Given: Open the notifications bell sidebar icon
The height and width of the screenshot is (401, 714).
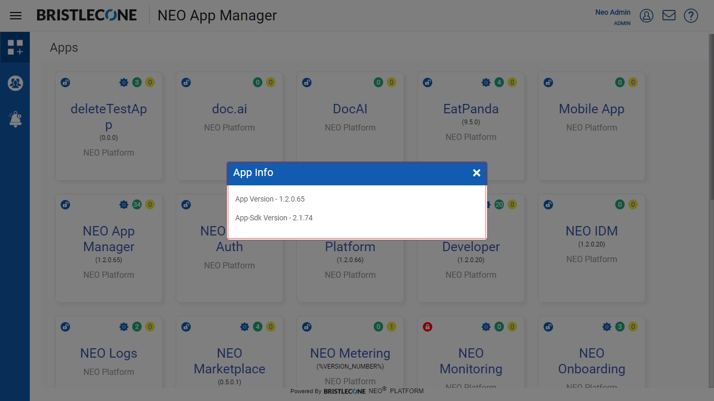Looking at the screenshot, I should coord(15,119).
